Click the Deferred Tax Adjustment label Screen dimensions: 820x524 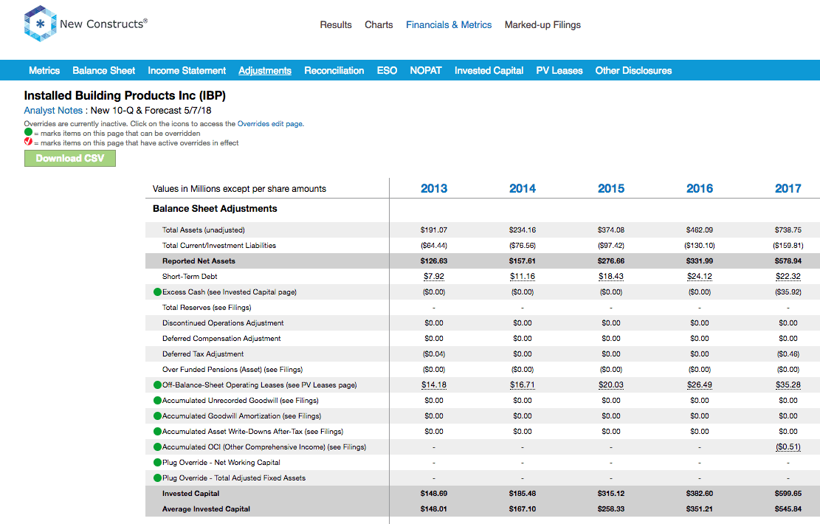pos(203,354)
